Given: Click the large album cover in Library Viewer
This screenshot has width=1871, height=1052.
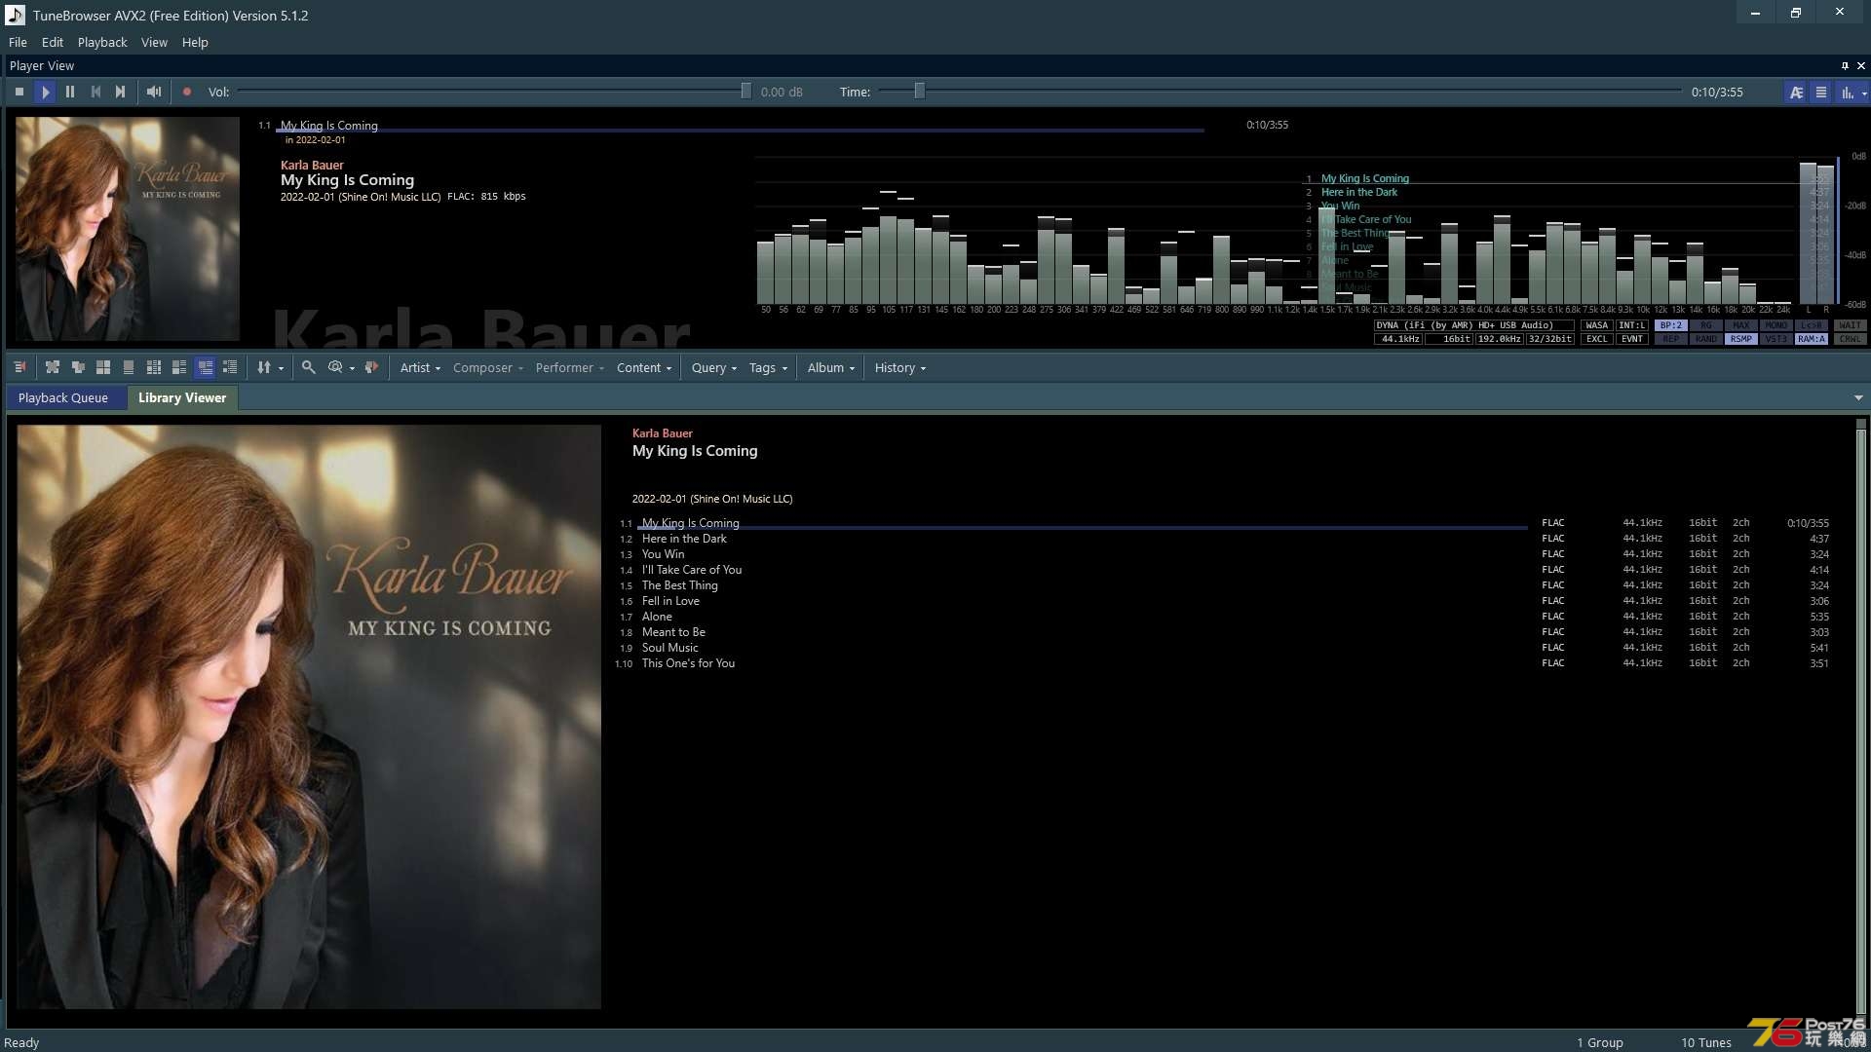Looking at the screenshot, I should point(309,717).
